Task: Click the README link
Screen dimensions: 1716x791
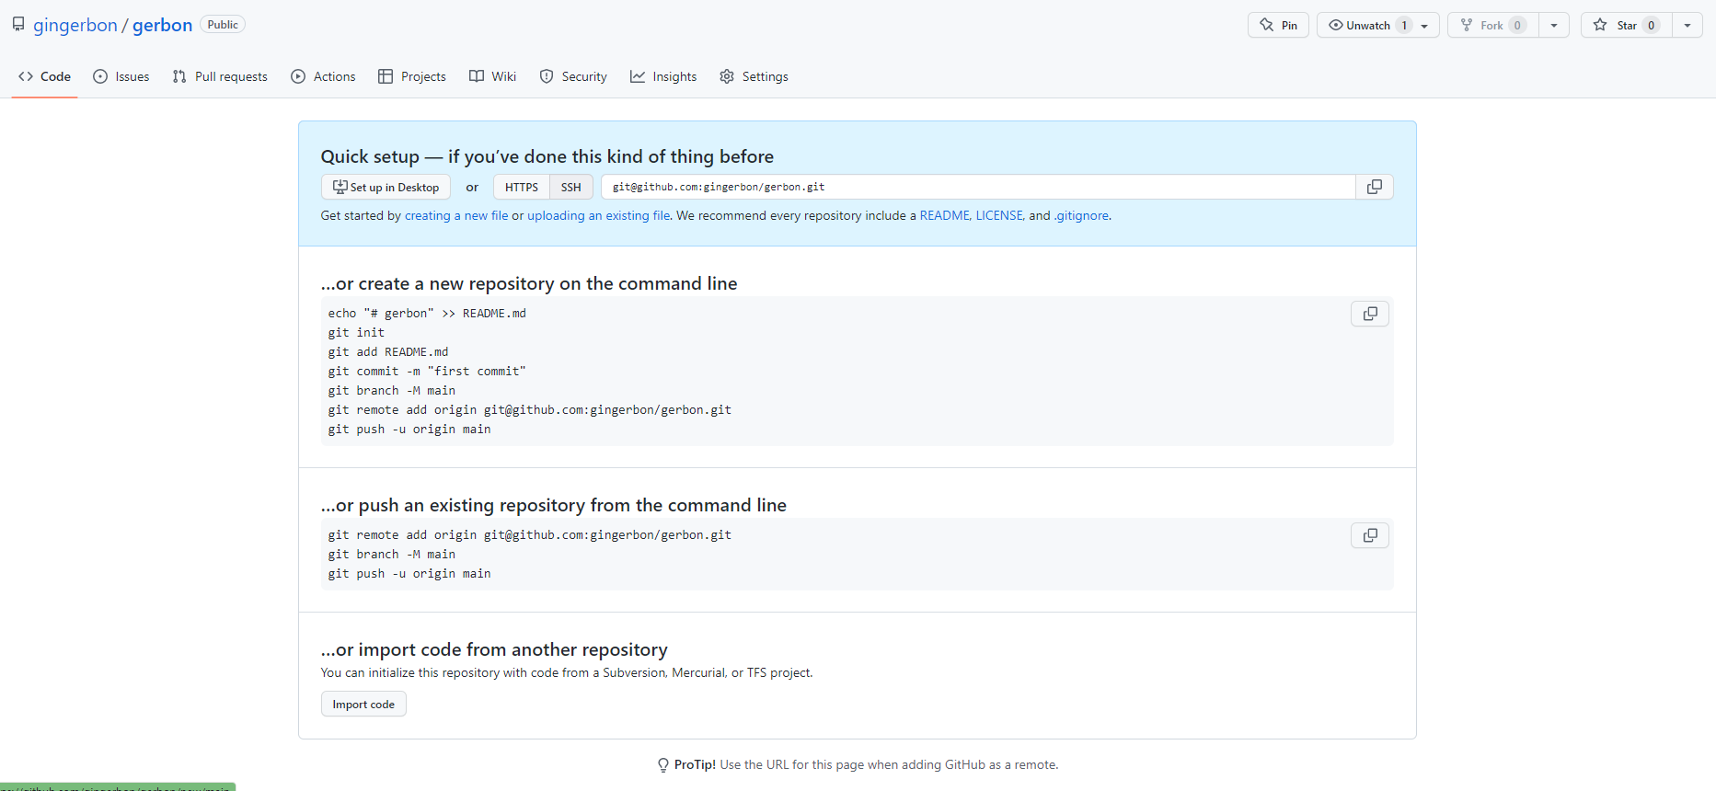Action: click(x=945, y=215)
